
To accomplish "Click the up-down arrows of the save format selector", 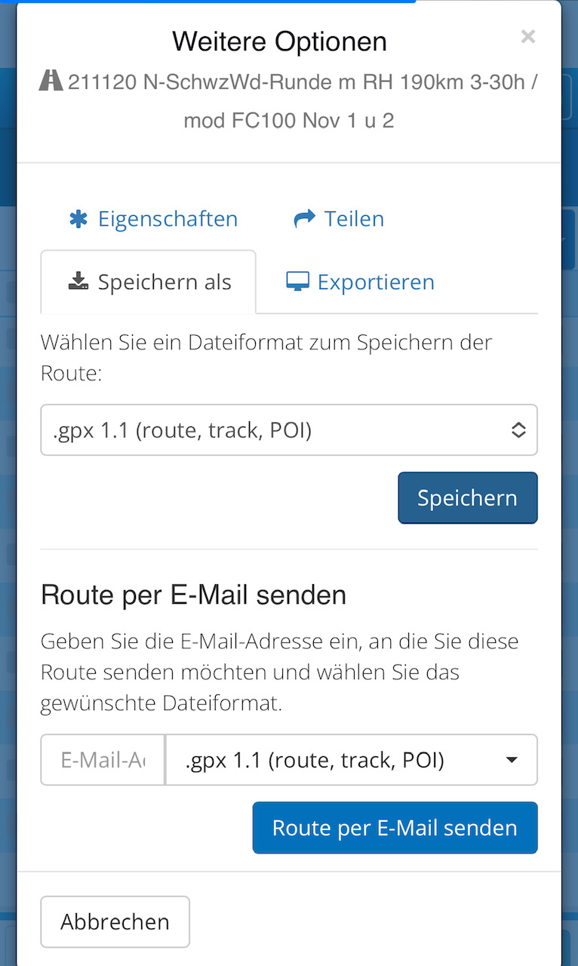I will point(518,430).
